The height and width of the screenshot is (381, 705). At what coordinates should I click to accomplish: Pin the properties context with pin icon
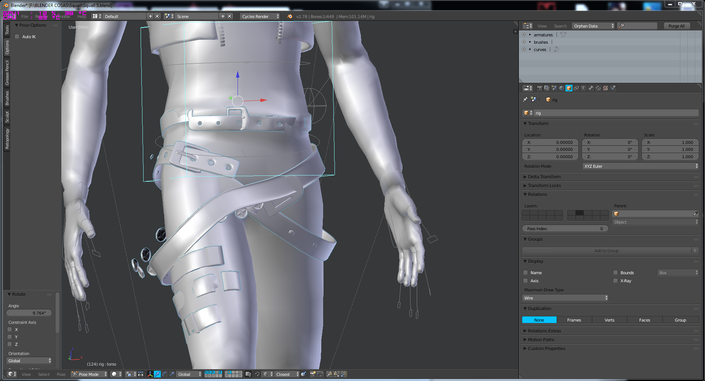525,99
